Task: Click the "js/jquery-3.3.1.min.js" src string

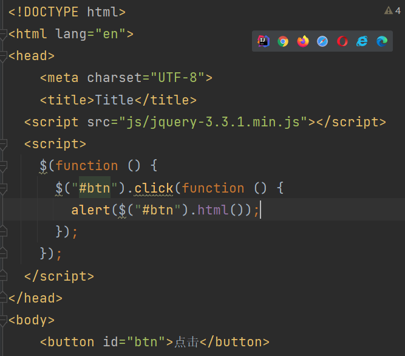Action: [x=213, y=122]
